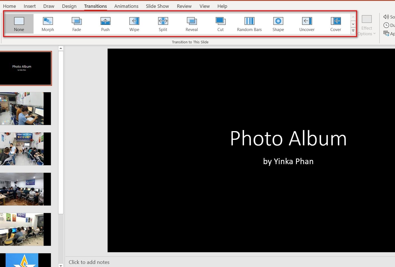The image size is (395, 267).
Task: Apply the Shape transition
Action: [278, 24]
